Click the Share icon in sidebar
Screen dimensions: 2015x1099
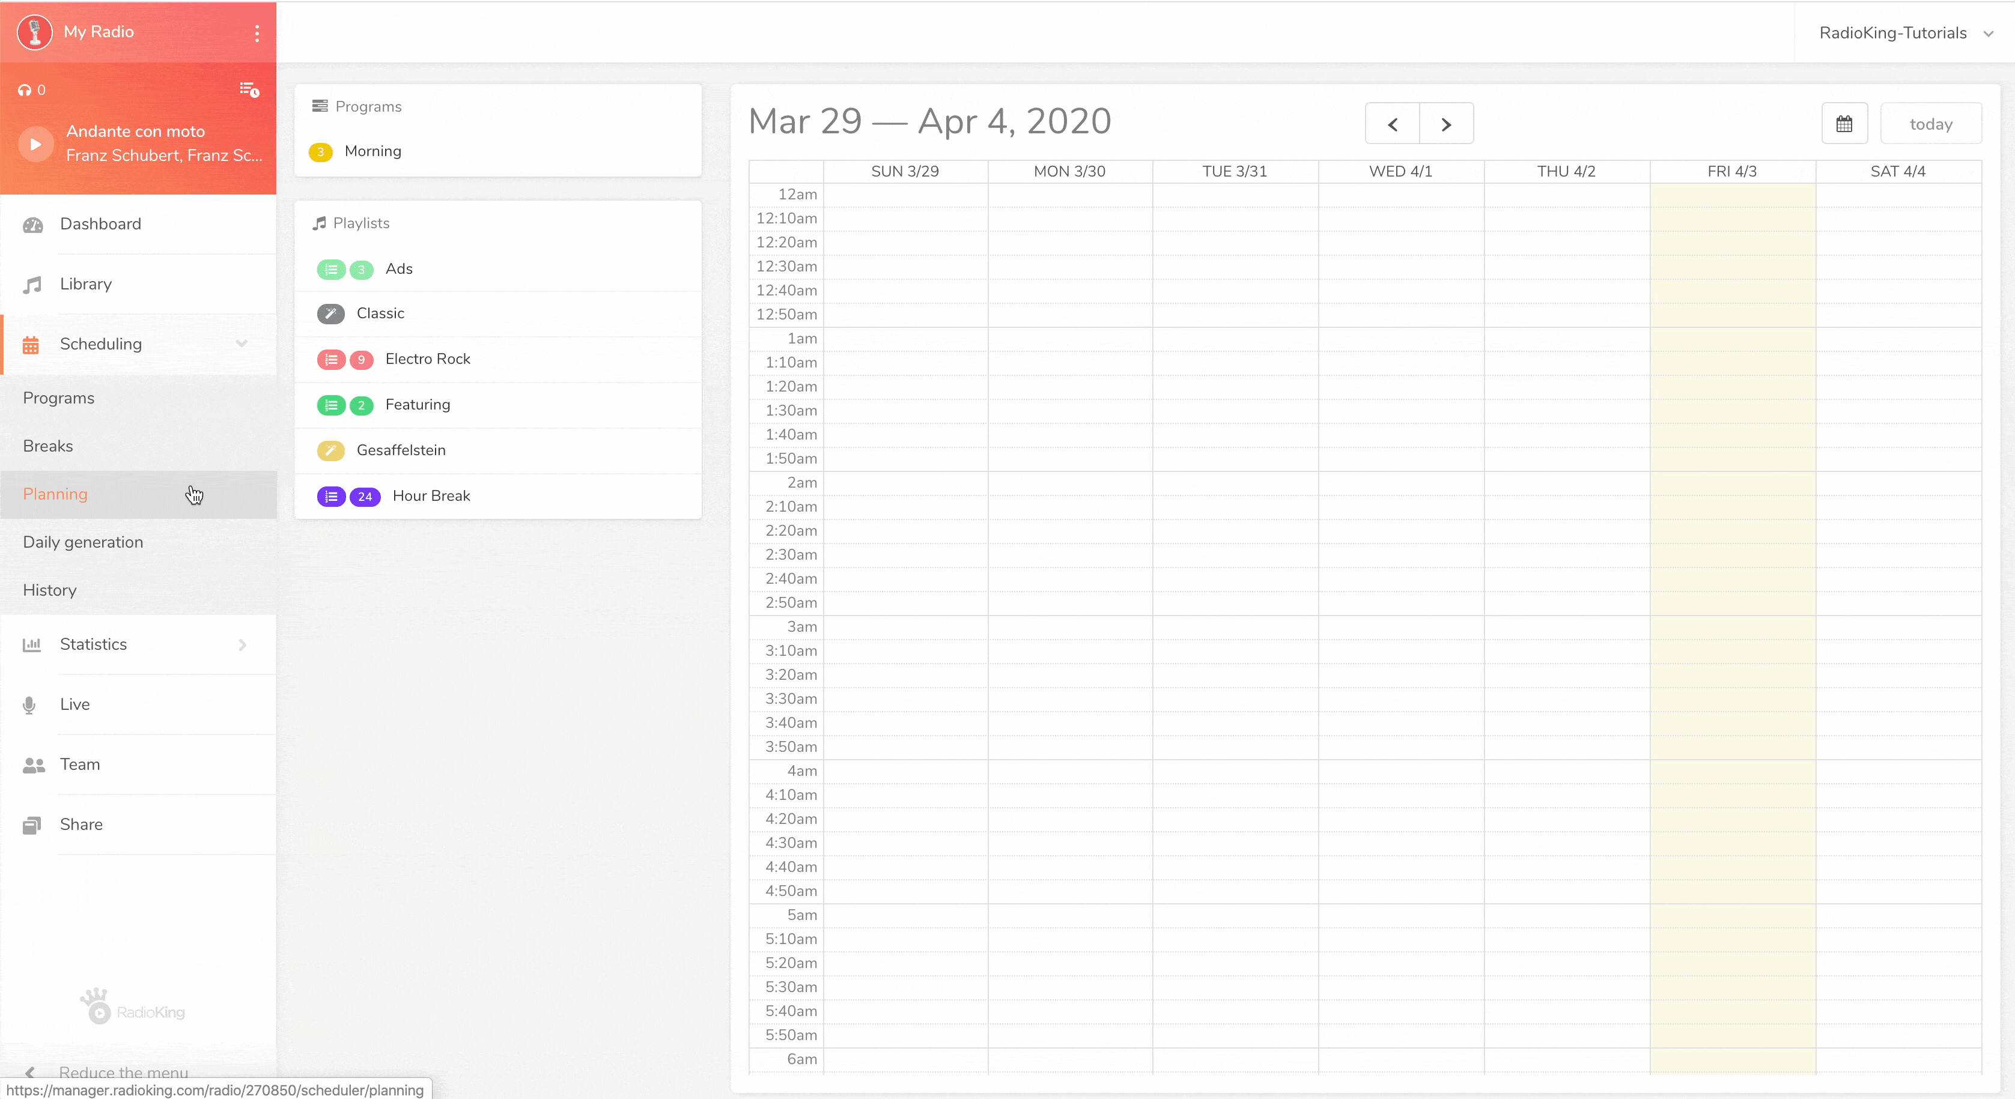click(31, 825)
